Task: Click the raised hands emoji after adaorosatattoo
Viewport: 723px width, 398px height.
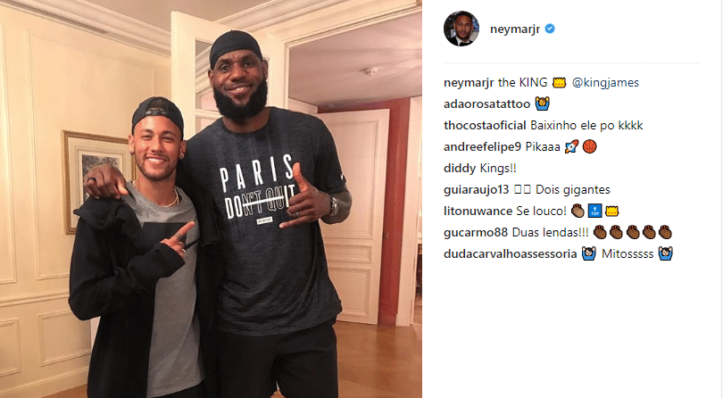Action: point(543,104)
